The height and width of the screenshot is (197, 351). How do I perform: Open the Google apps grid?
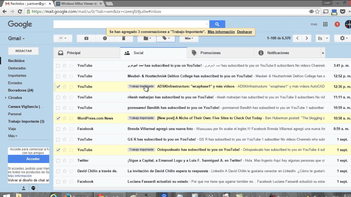point(325,24)
